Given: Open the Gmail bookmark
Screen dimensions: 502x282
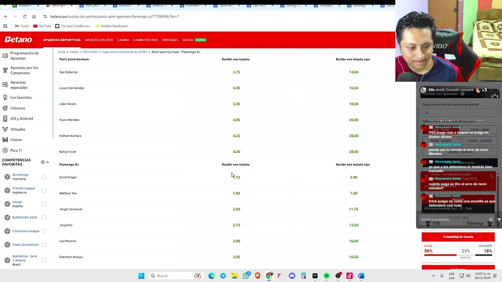Looking at the screenshot, I should click(x=22, y=26).
